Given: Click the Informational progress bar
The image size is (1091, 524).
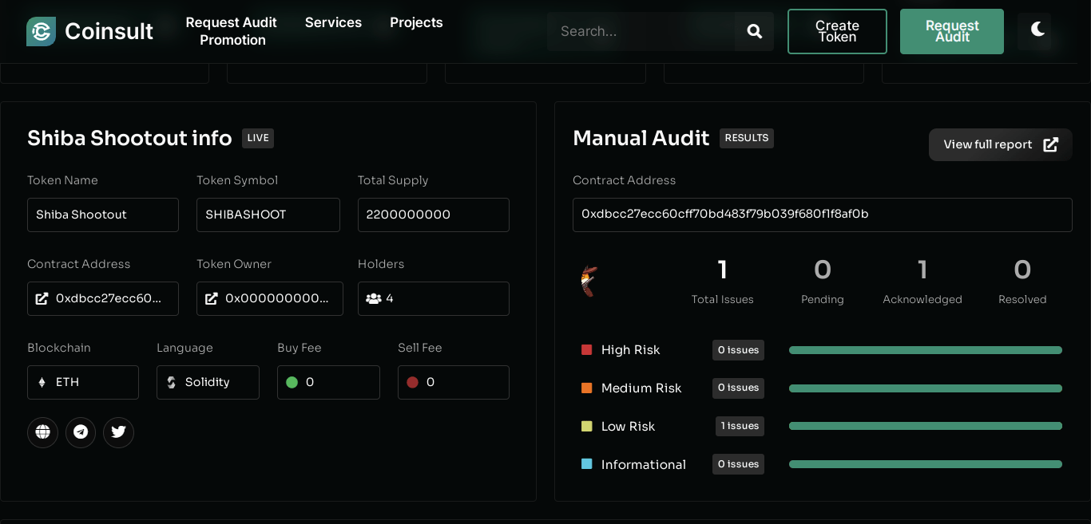Looking at the screenshot, I should click(x=926, y=464).
